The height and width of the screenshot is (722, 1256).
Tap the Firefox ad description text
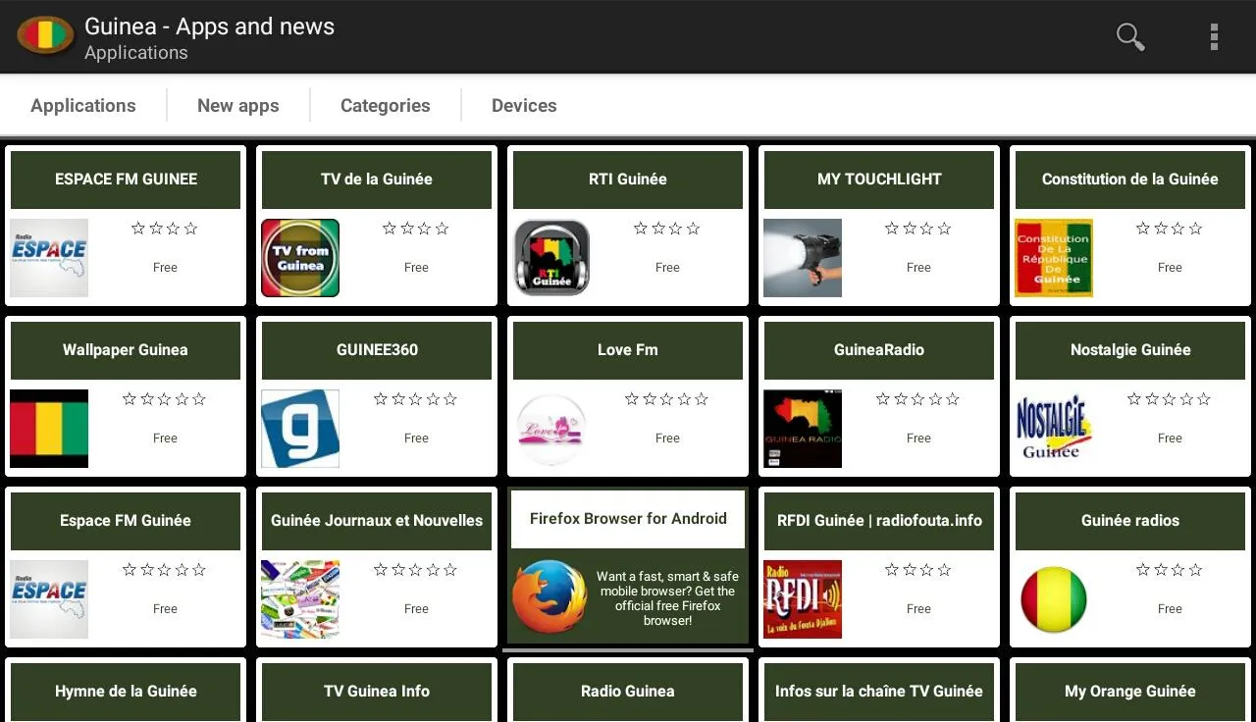click(x=668, y=598)
